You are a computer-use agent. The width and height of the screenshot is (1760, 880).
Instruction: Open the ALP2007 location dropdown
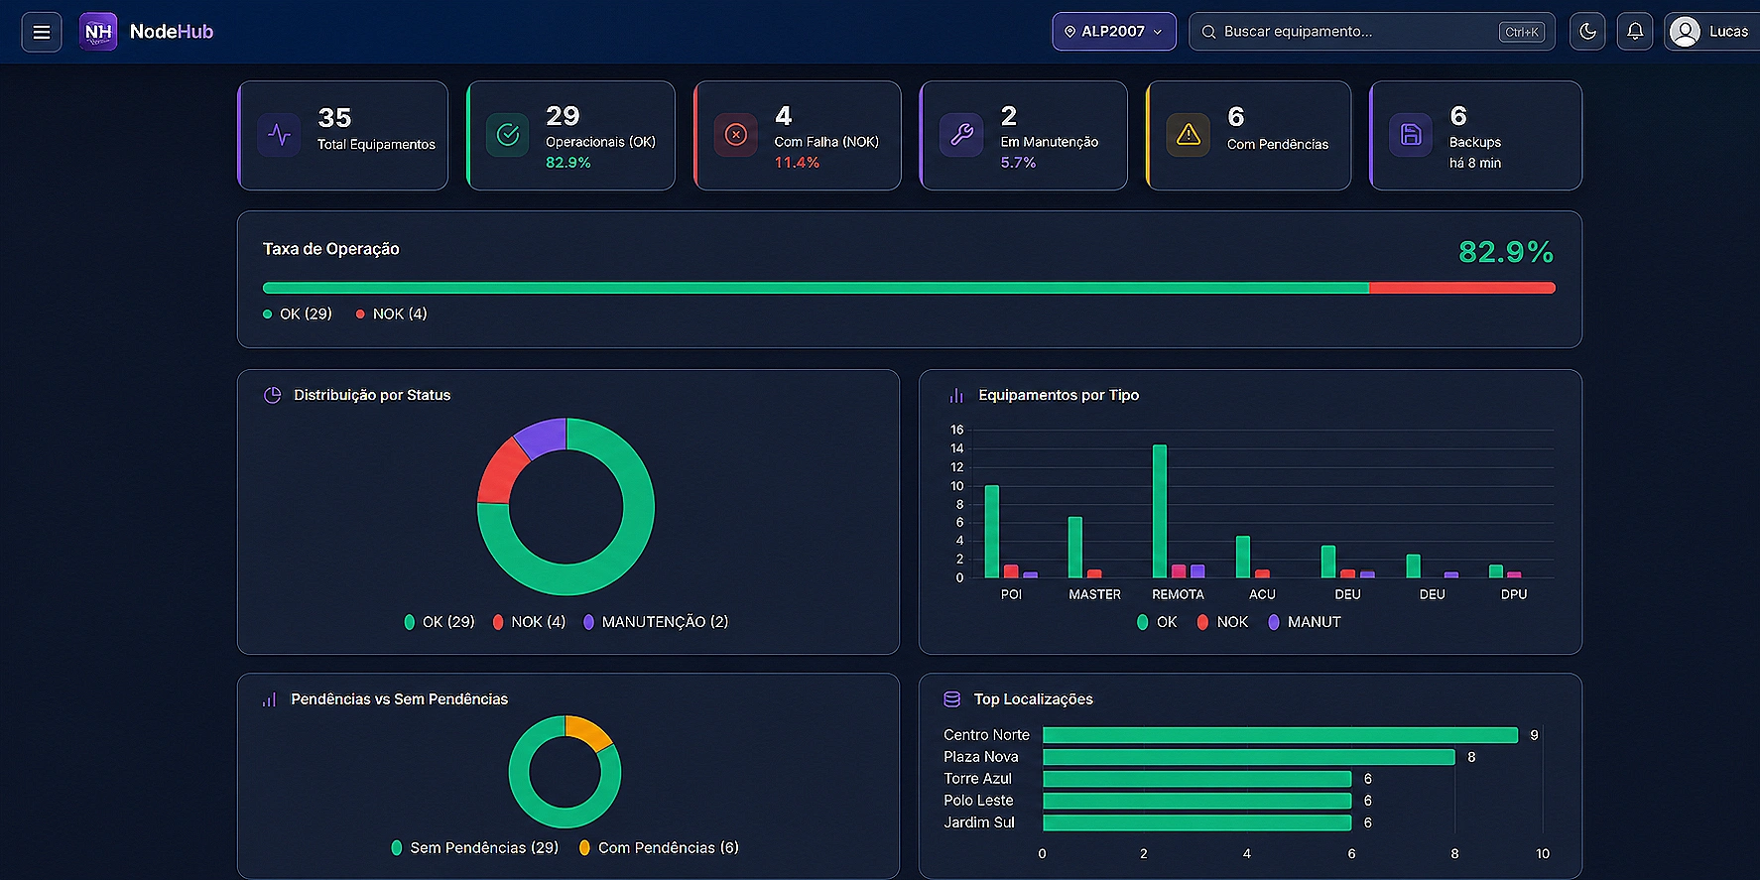point(1114,32)
